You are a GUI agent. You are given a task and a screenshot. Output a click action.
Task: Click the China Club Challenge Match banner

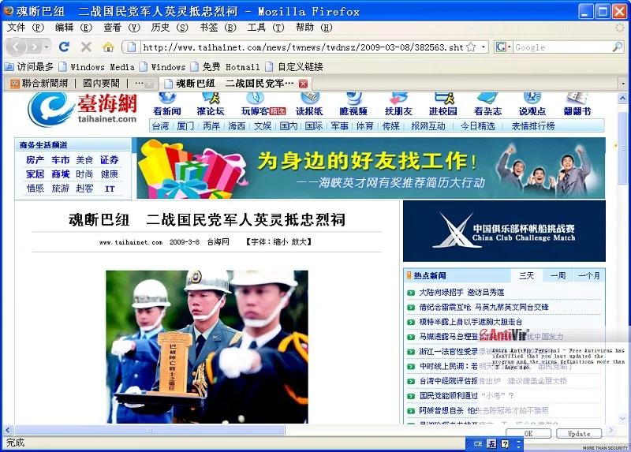click(504, 231)
